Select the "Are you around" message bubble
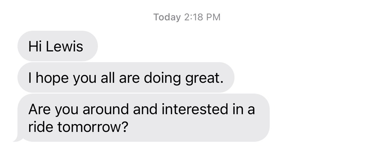374x154 pixels. [x=143, y=118]
